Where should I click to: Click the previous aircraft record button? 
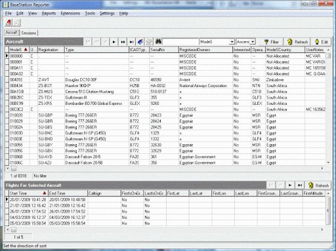coord(105,41)
